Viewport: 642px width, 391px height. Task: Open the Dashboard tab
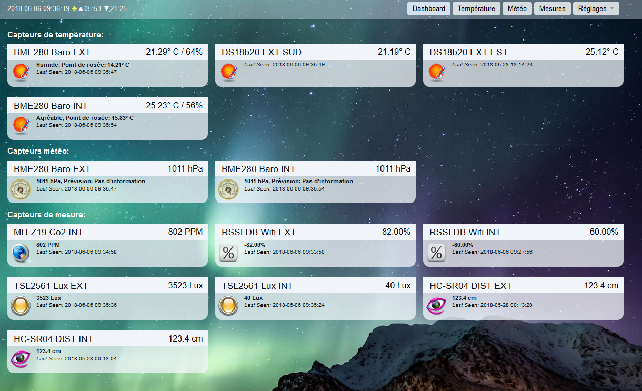(x=429, y=8)
